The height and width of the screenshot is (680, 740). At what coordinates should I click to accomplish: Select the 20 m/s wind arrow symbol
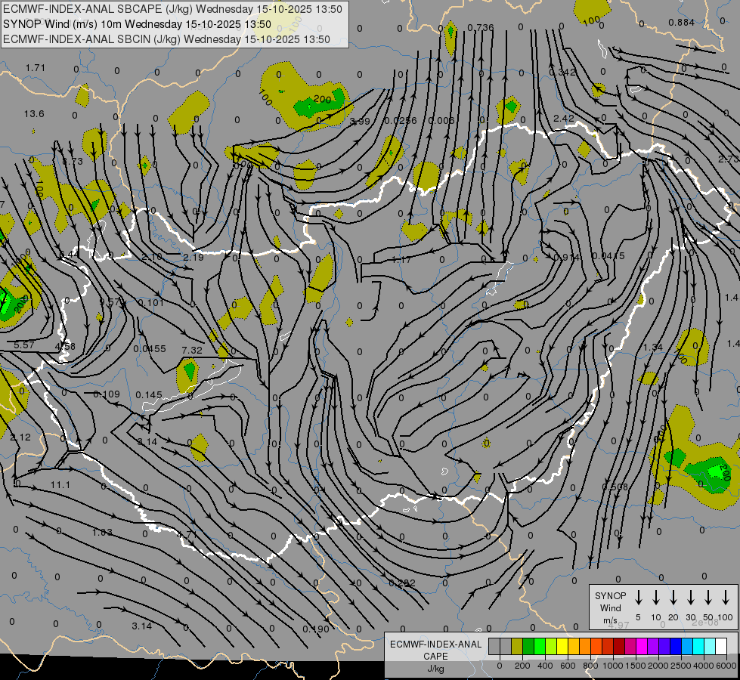(x=673, y=598)
